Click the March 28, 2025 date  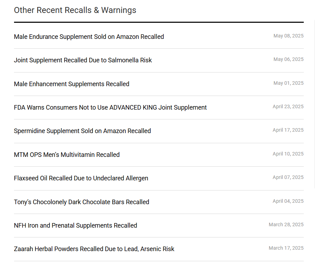point(286,224)
